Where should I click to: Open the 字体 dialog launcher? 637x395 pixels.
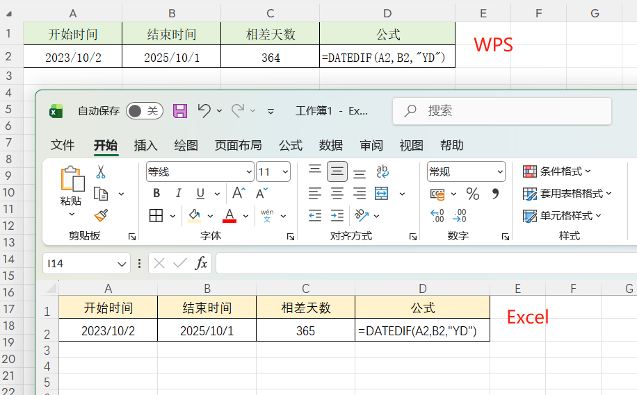[x=291, y=237]
